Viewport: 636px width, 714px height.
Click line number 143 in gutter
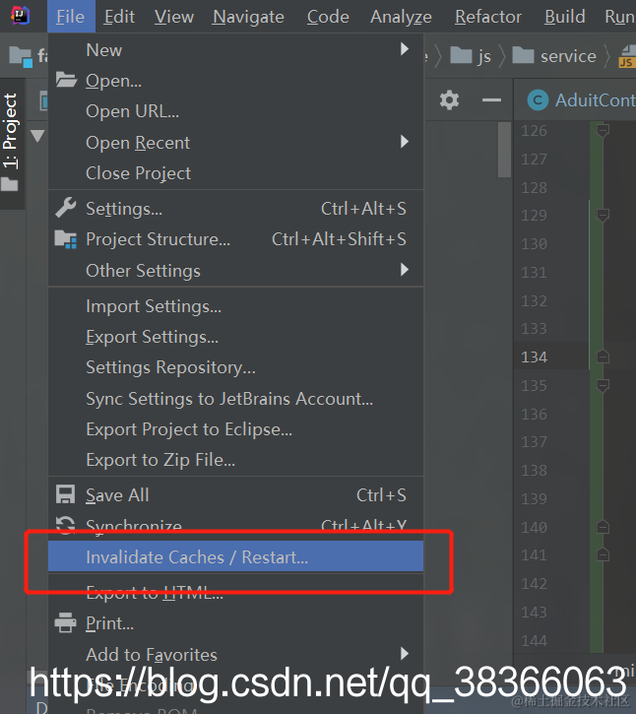point(534,612)
